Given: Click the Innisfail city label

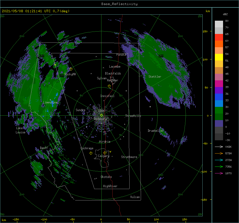Looking at the screenshot, I should pos(107,96).
